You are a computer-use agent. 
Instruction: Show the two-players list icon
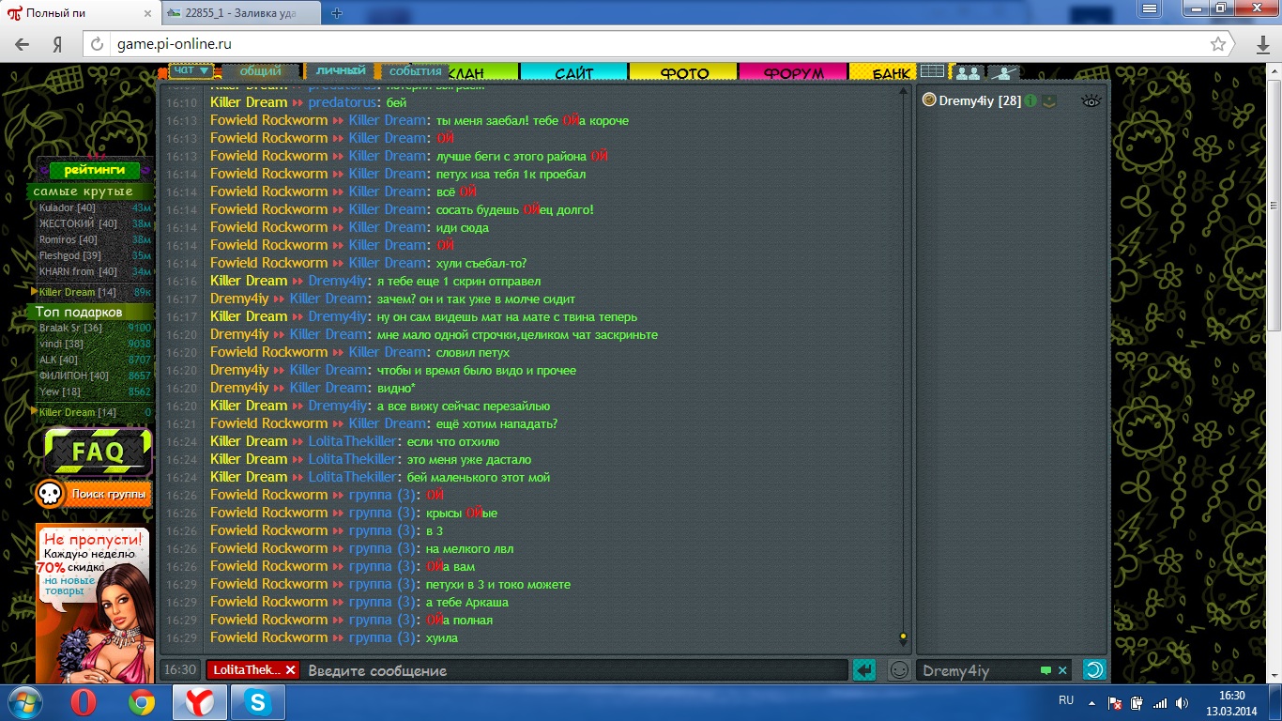(x=968, y=72)
